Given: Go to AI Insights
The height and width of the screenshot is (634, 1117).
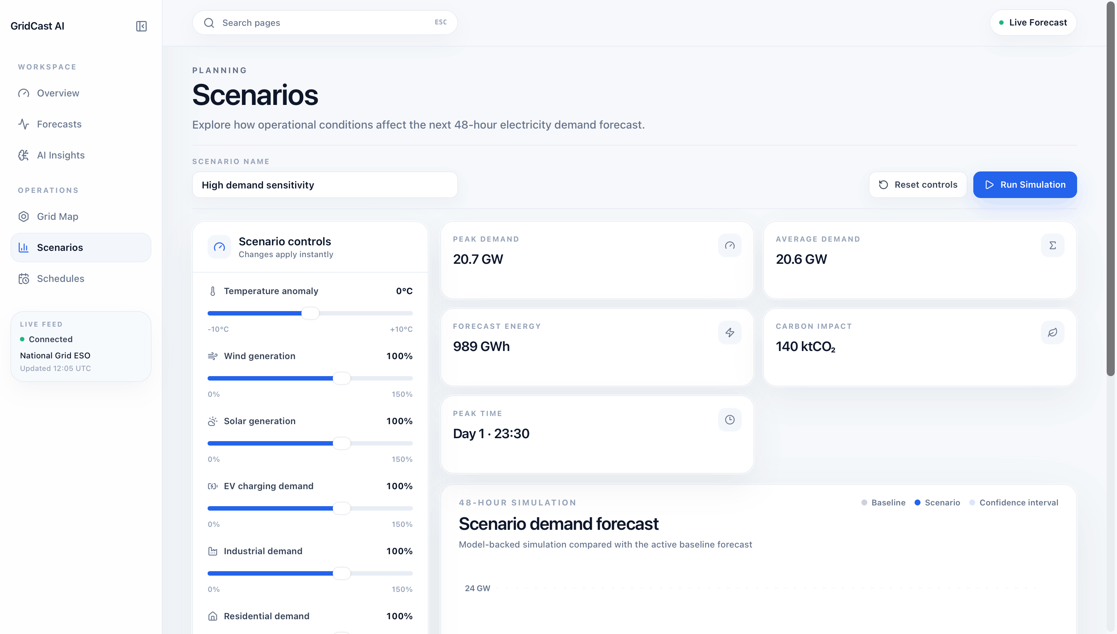Looking at the screenshot, I should [x=81, y=155].
